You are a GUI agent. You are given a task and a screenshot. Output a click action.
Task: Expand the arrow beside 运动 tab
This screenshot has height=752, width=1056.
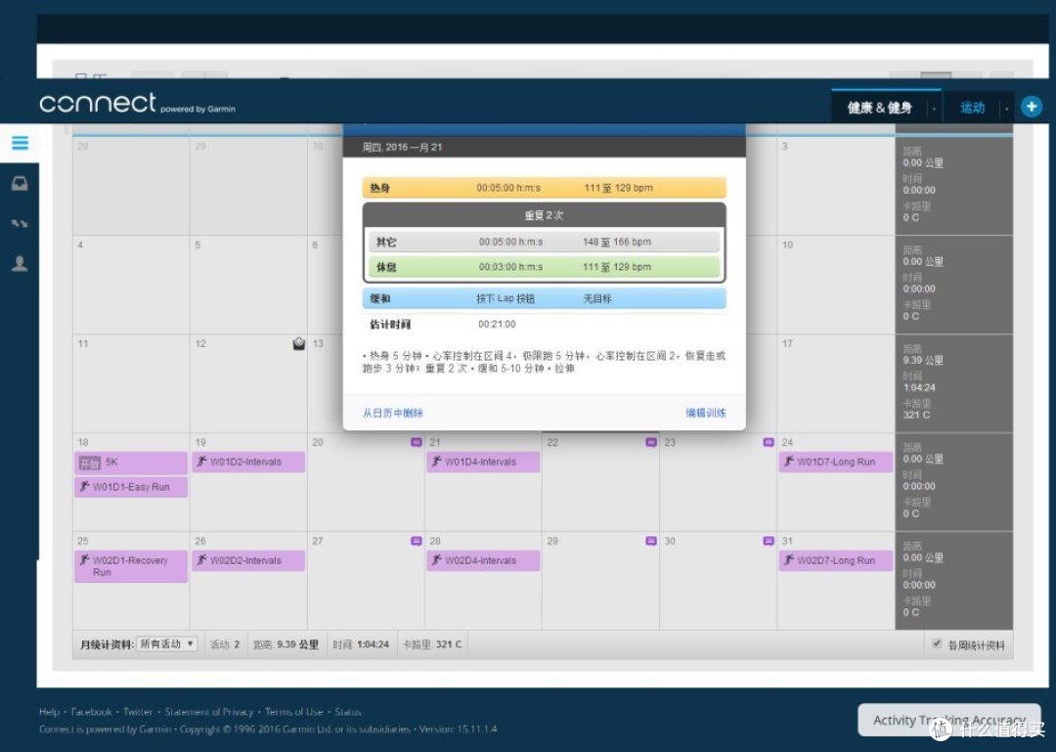(1006, 109)
